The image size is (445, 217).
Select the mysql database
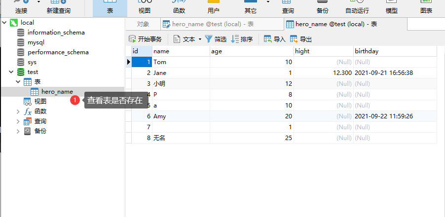click(36, 42)
